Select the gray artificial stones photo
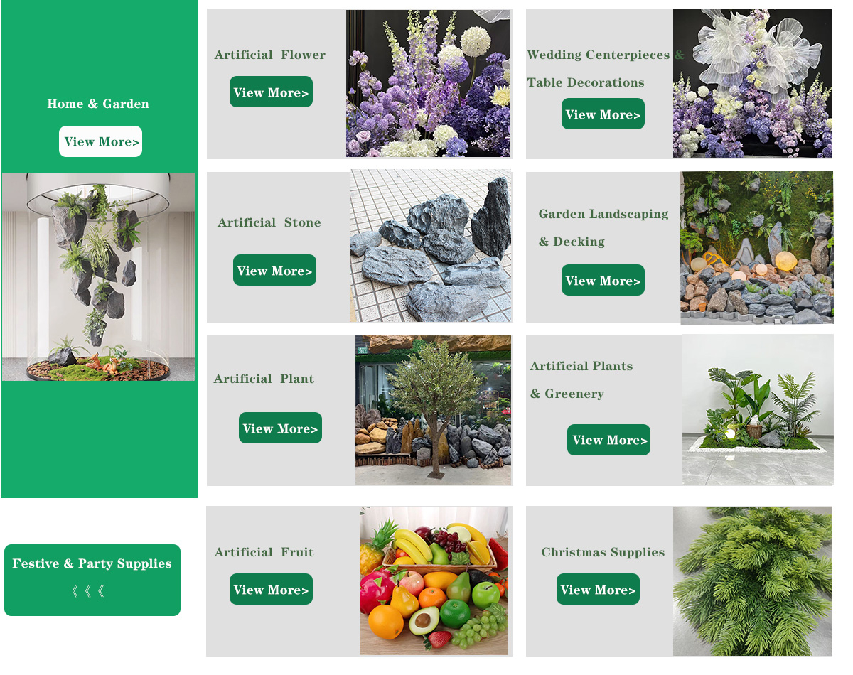This screenshot has width=853, height=675. click(x=431, y=246)
